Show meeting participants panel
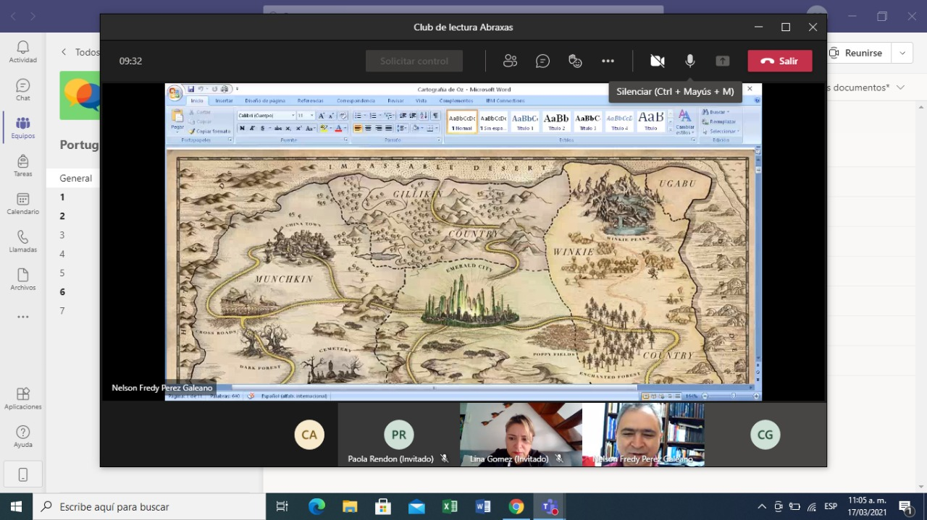This screenshot has width=927, height=520. [510, 61]
